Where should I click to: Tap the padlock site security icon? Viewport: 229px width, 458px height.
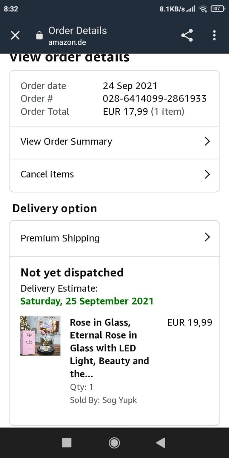click(39, 36)
